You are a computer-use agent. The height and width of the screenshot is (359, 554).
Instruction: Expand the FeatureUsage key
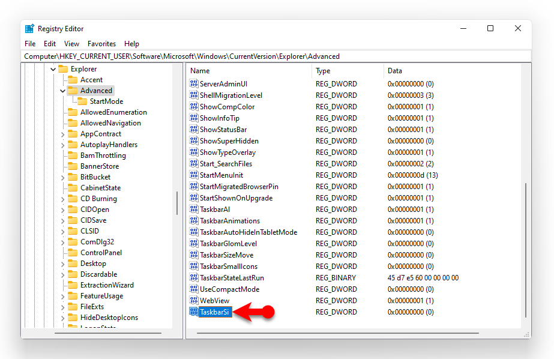[62, 297]
